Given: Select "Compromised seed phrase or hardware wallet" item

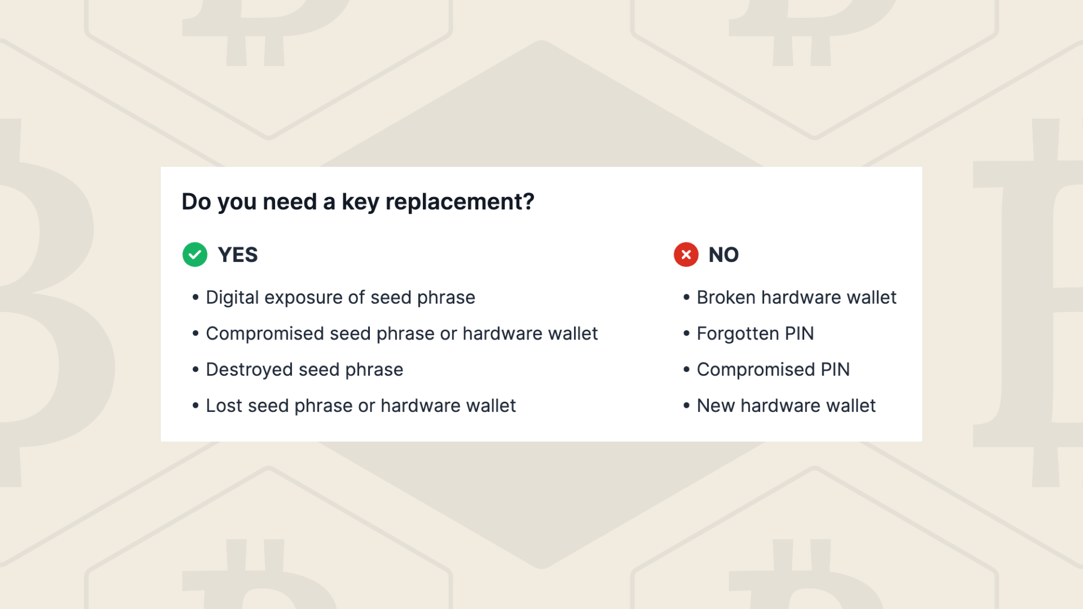Looking at the screenshot, I should point(402,333).
